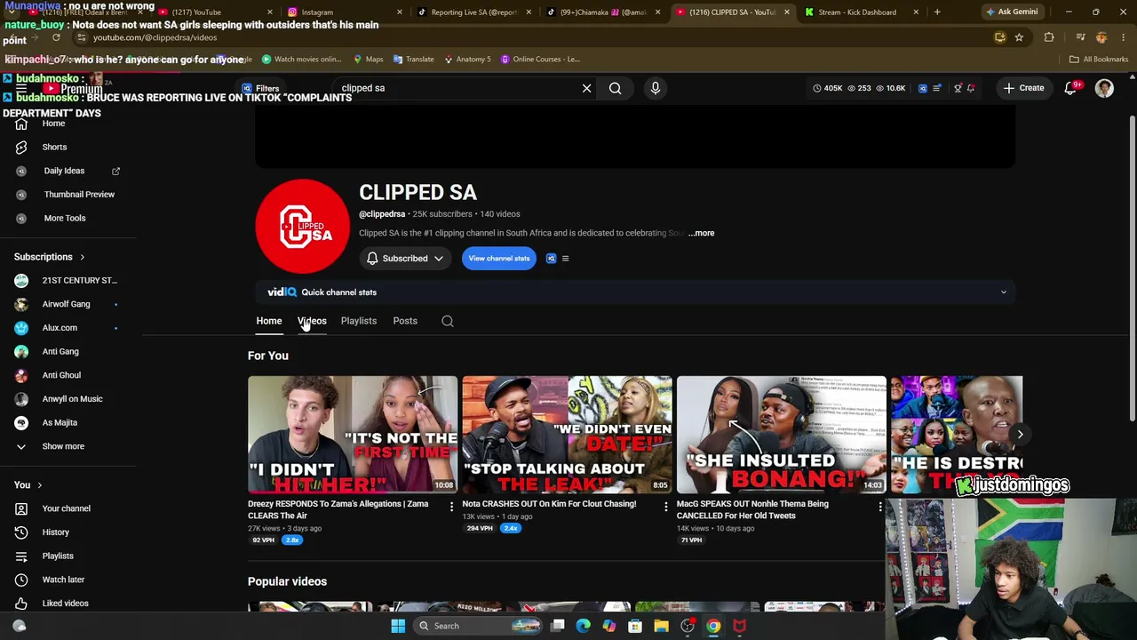Search within the CLIPPED SA channel
The width and height of the screenshot is (1137, 640).
pyautogui.click(x=448, y=321)
